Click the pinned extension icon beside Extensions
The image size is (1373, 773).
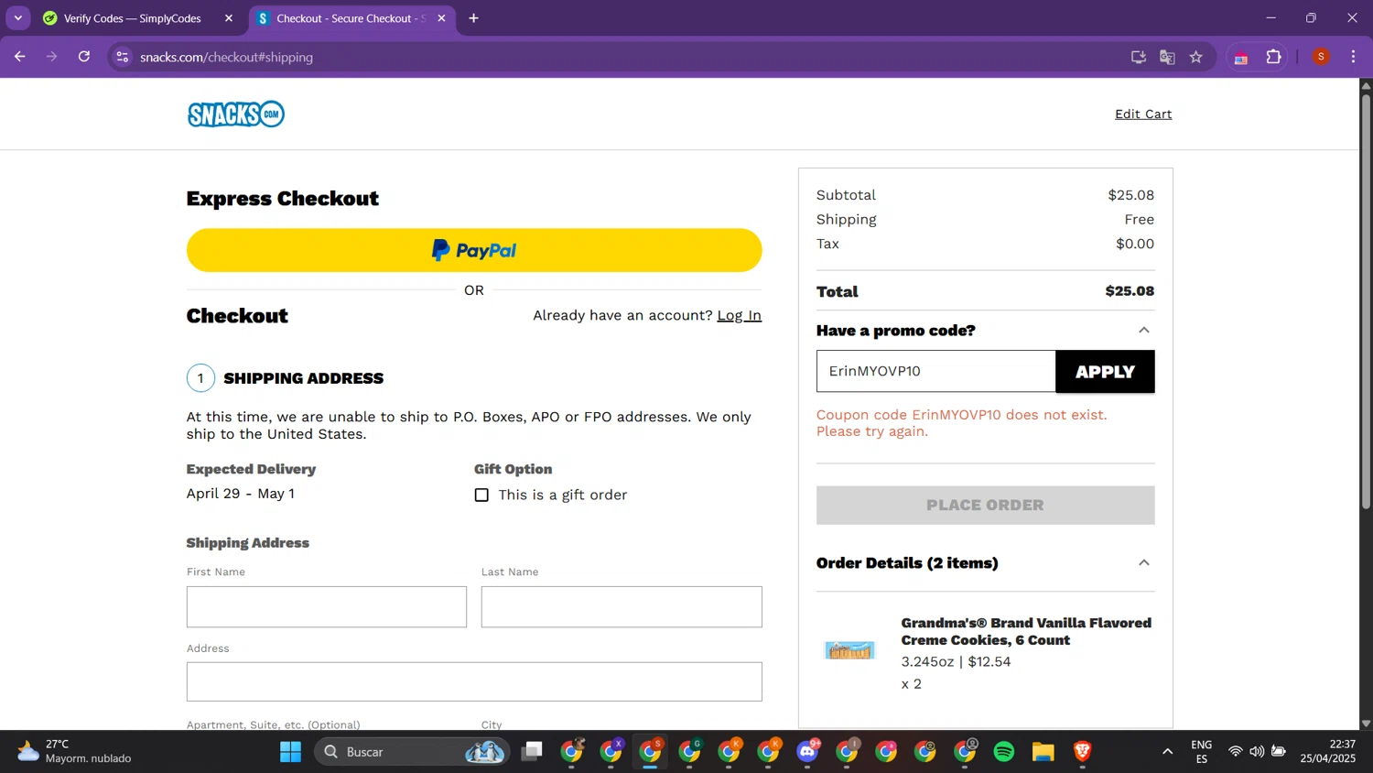coord(1241,58)
